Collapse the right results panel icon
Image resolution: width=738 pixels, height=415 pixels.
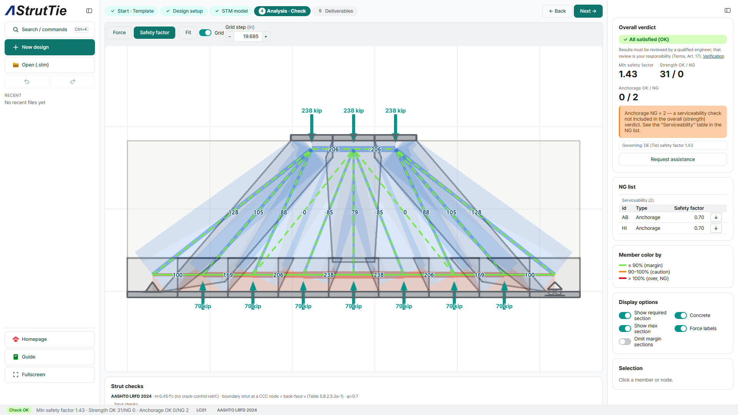[x=728, y=10]
